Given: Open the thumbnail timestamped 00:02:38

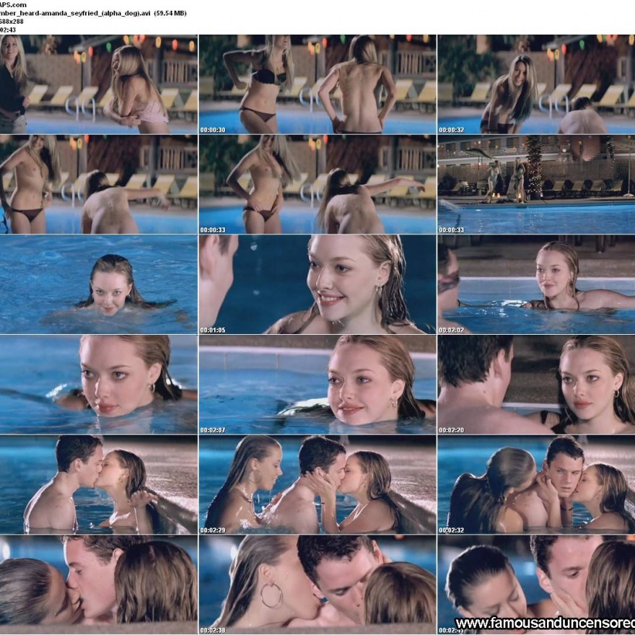Looking at the screenshot, I should (x=317, y=584).
